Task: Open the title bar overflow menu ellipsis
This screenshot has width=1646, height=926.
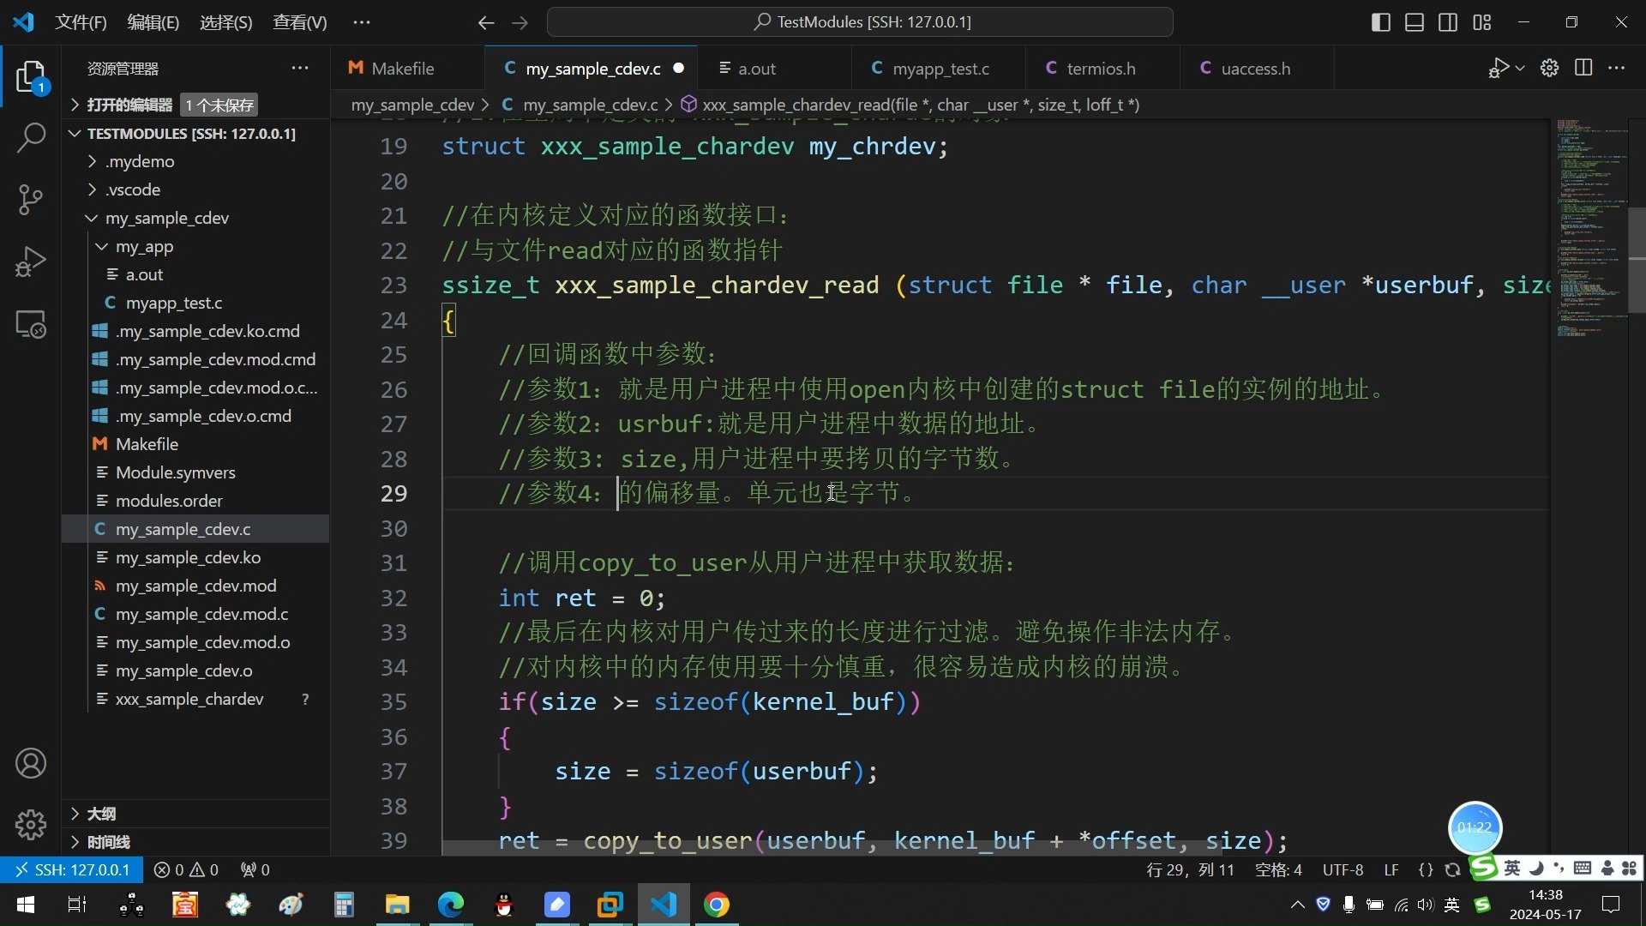Action: 362,22
